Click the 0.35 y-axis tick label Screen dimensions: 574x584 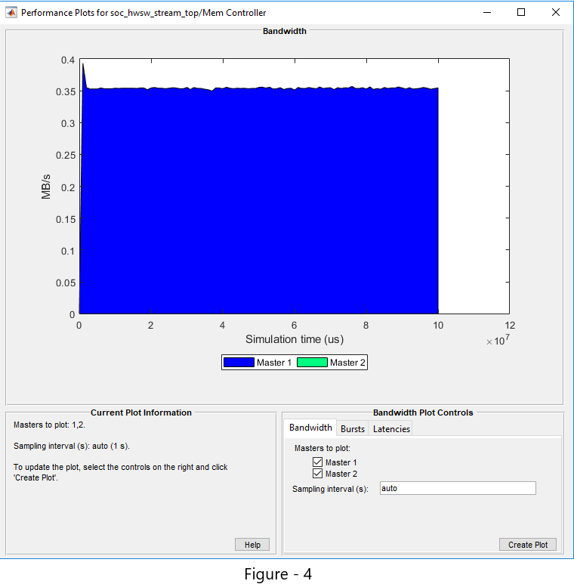click(x=66, y=91)
